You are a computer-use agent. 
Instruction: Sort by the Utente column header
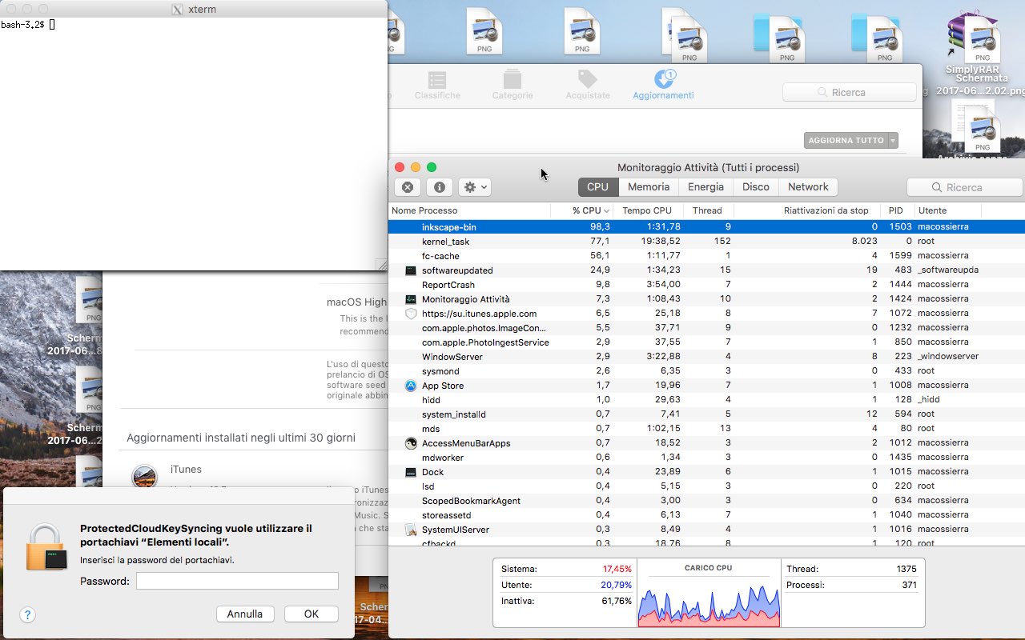948,210
